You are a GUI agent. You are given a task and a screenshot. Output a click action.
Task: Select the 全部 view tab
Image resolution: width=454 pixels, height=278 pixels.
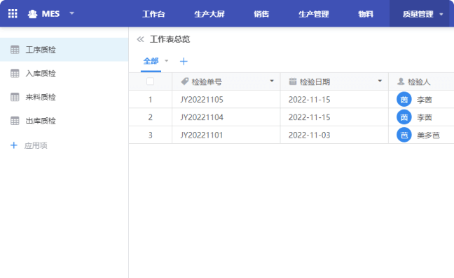click(151, 61)
